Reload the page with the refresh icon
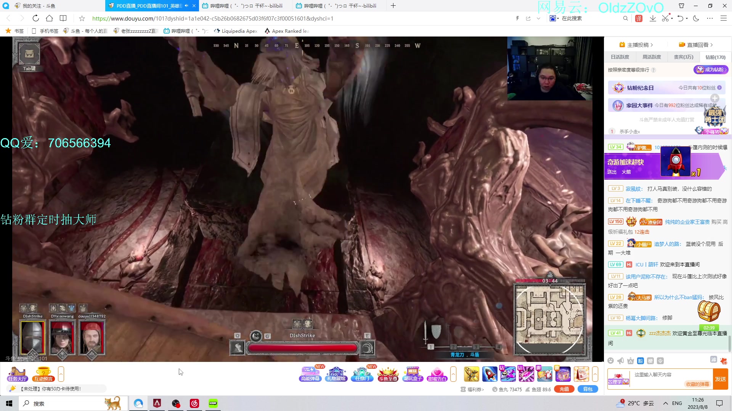 pos(35,18)
